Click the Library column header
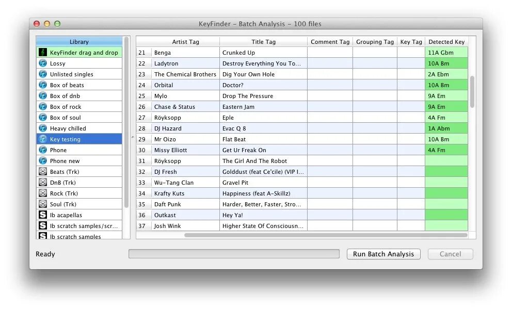Screen dimensions: 512x310 click(79, 41)
